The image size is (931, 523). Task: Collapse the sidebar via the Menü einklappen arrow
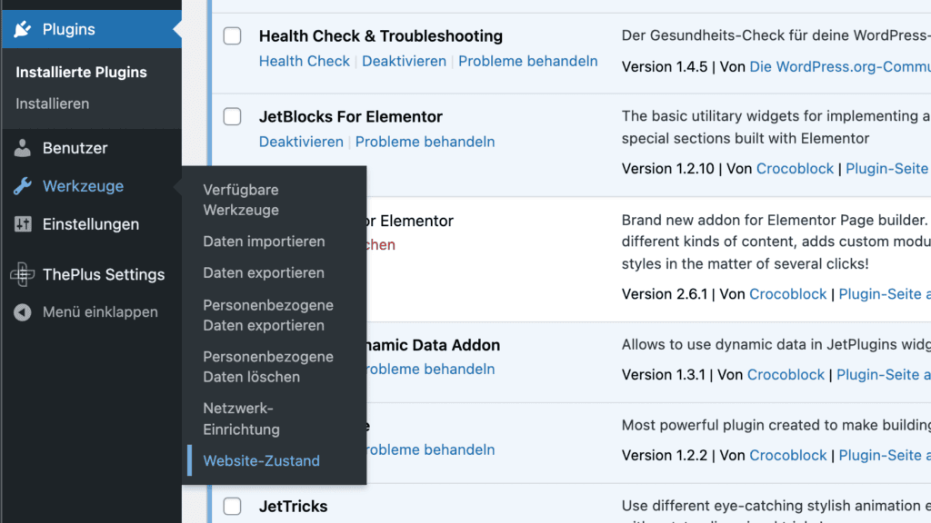click(x=20, y=311)
